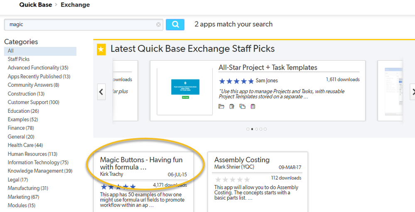The height and width of the screenshot is (212, 415).
Task: Click the calculator icon under All-Star Project
Action: (x=253, y=107)
